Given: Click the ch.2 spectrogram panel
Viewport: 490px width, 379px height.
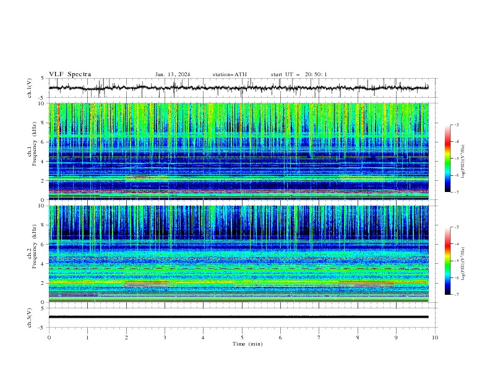Looking at the screenshot, I should point(238,254).
